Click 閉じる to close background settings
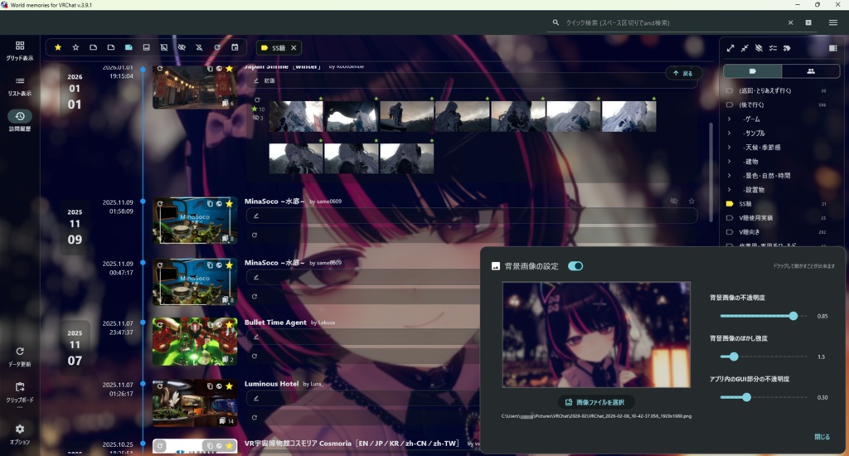Image resolution: width=849 pixels, height=456 pixels. 822,436
